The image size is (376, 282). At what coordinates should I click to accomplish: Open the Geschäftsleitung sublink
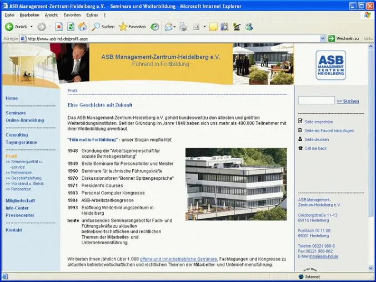point(23,178)
